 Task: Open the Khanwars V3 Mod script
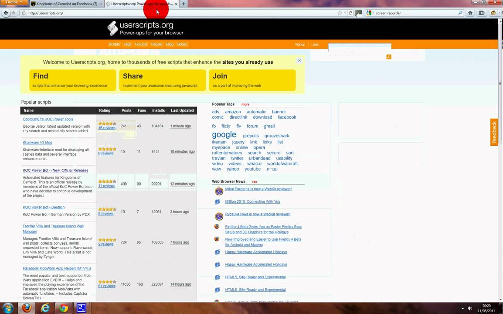[37, 143]
